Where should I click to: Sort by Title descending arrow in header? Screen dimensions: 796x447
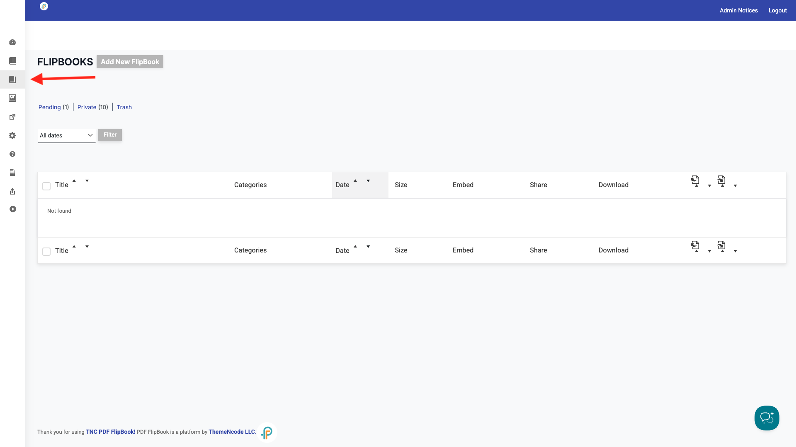(x=87, y=181)
